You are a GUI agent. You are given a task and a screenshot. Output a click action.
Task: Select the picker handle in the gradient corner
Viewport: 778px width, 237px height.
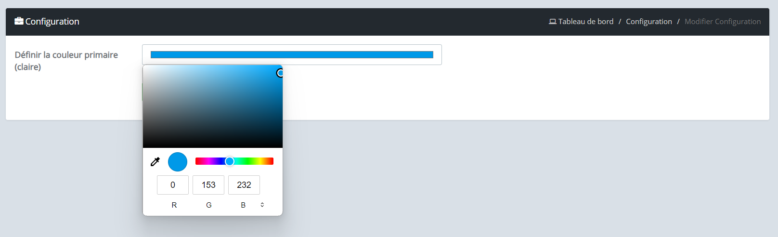(280, 73)
